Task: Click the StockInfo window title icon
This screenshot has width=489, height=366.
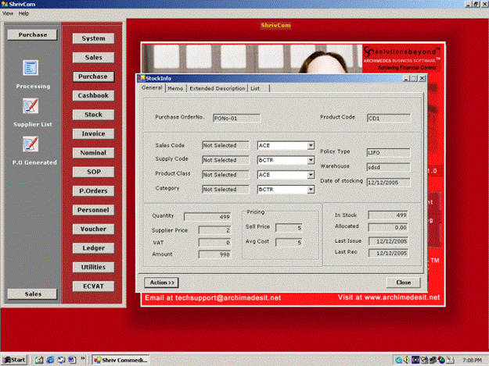Action: coord(142,78)
